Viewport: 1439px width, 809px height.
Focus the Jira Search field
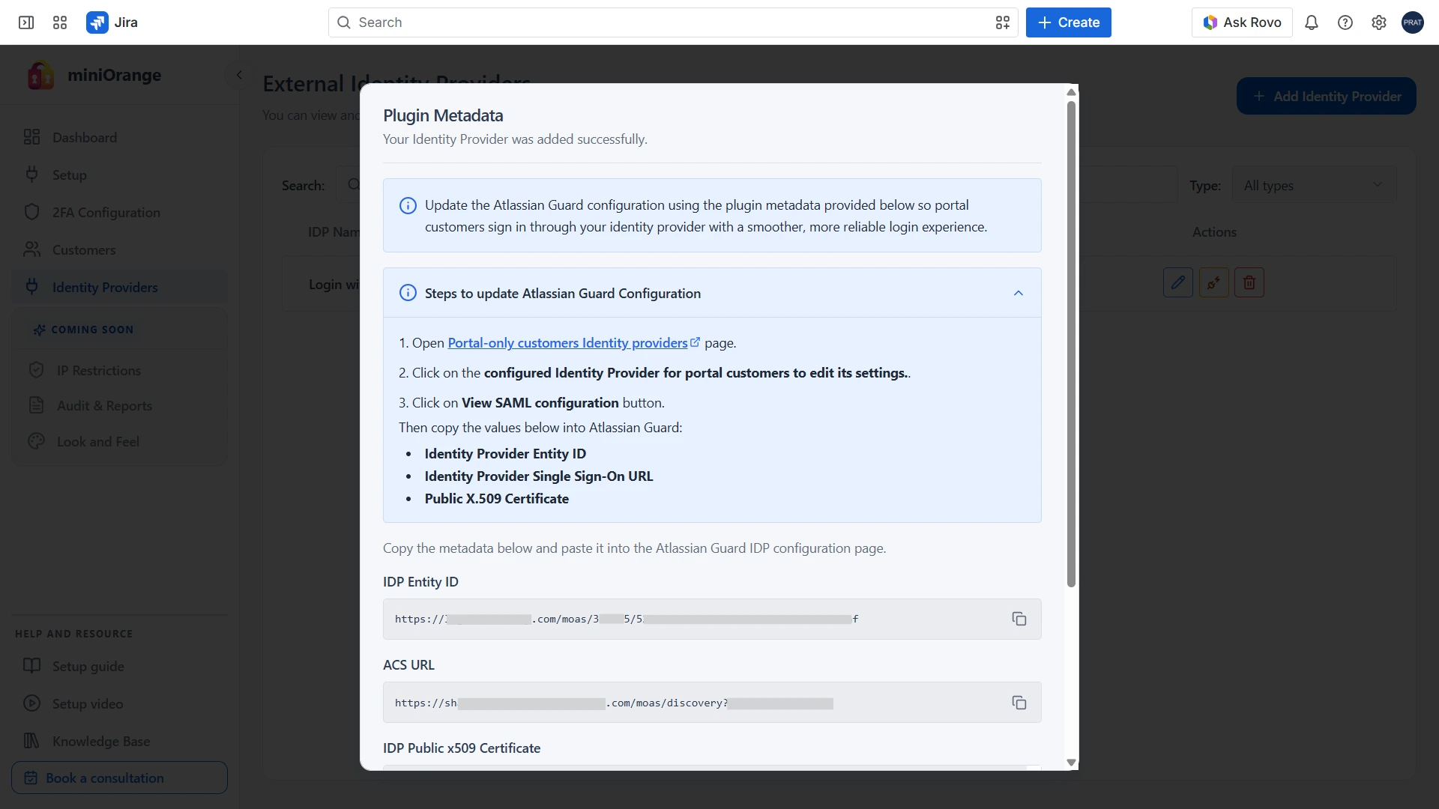(x=672, y=22)
